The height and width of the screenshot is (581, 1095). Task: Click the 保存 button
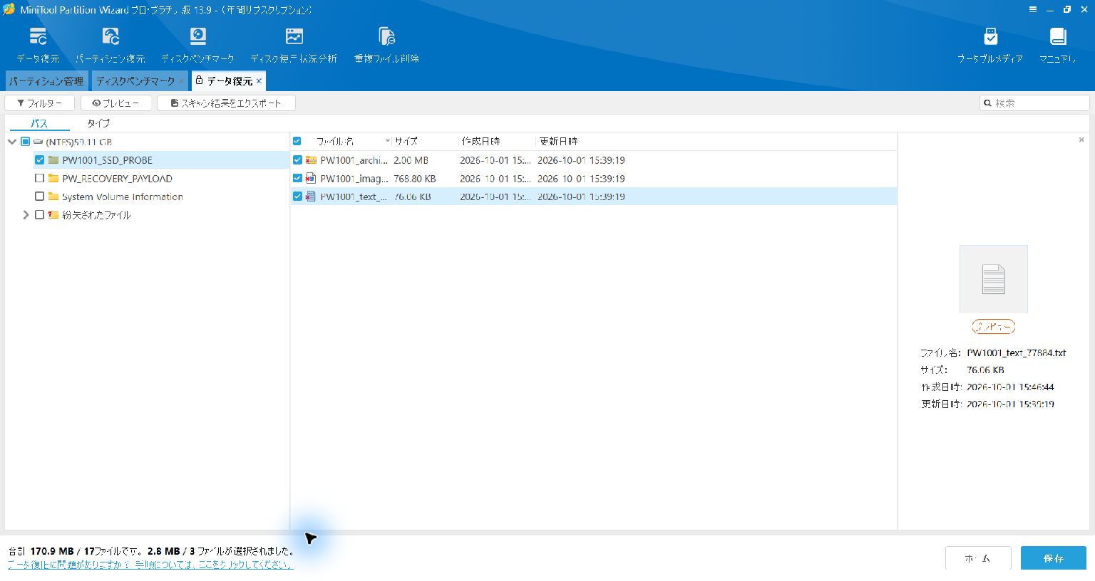click(1054, 558)
